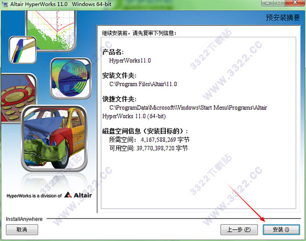Select the HyperWorks 11.0 (64-bit) text line

(x=134, y=116)
